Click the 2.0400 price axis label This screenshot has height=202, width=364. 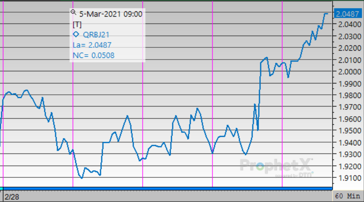click(347, 25)
